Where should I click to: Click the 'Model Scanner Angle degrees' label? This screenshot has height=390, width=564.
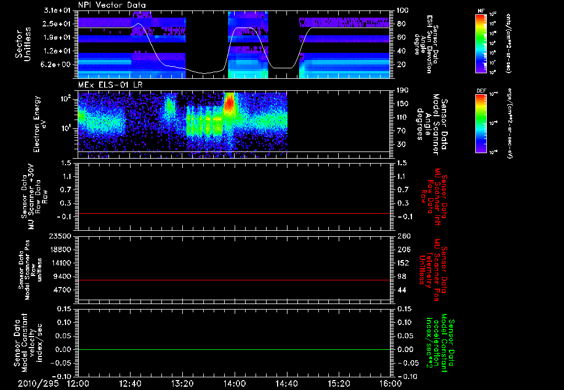[432, 124]
